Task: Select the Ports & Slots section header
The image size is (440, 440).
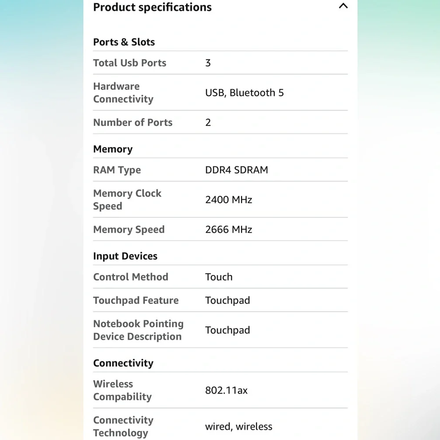Action: 124,42
